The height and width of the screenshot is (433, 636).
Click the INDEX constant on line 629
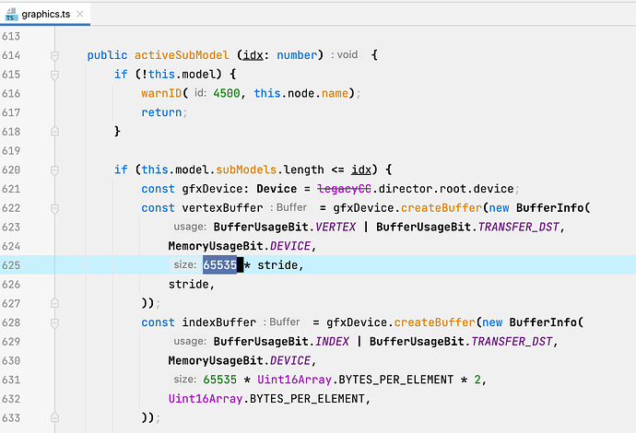pos(332,342)
